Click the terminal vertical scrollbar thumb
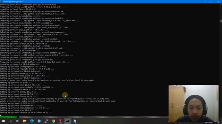This screenshot has height=124, width=222. pyautogui.click(x=221, y=21)
